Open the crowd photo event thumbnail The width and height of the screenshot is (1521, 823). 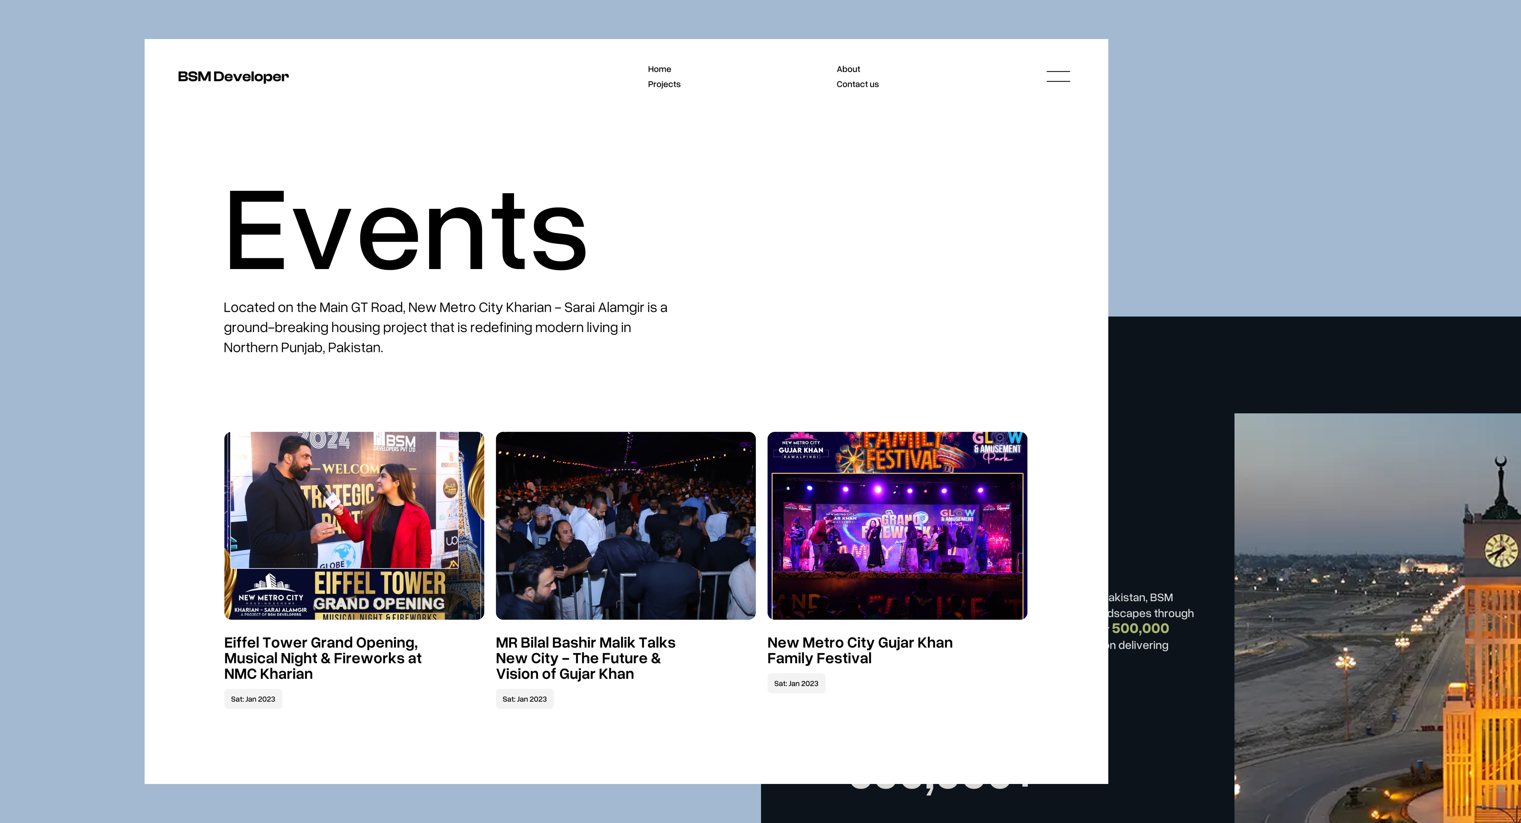pos(625,525)
